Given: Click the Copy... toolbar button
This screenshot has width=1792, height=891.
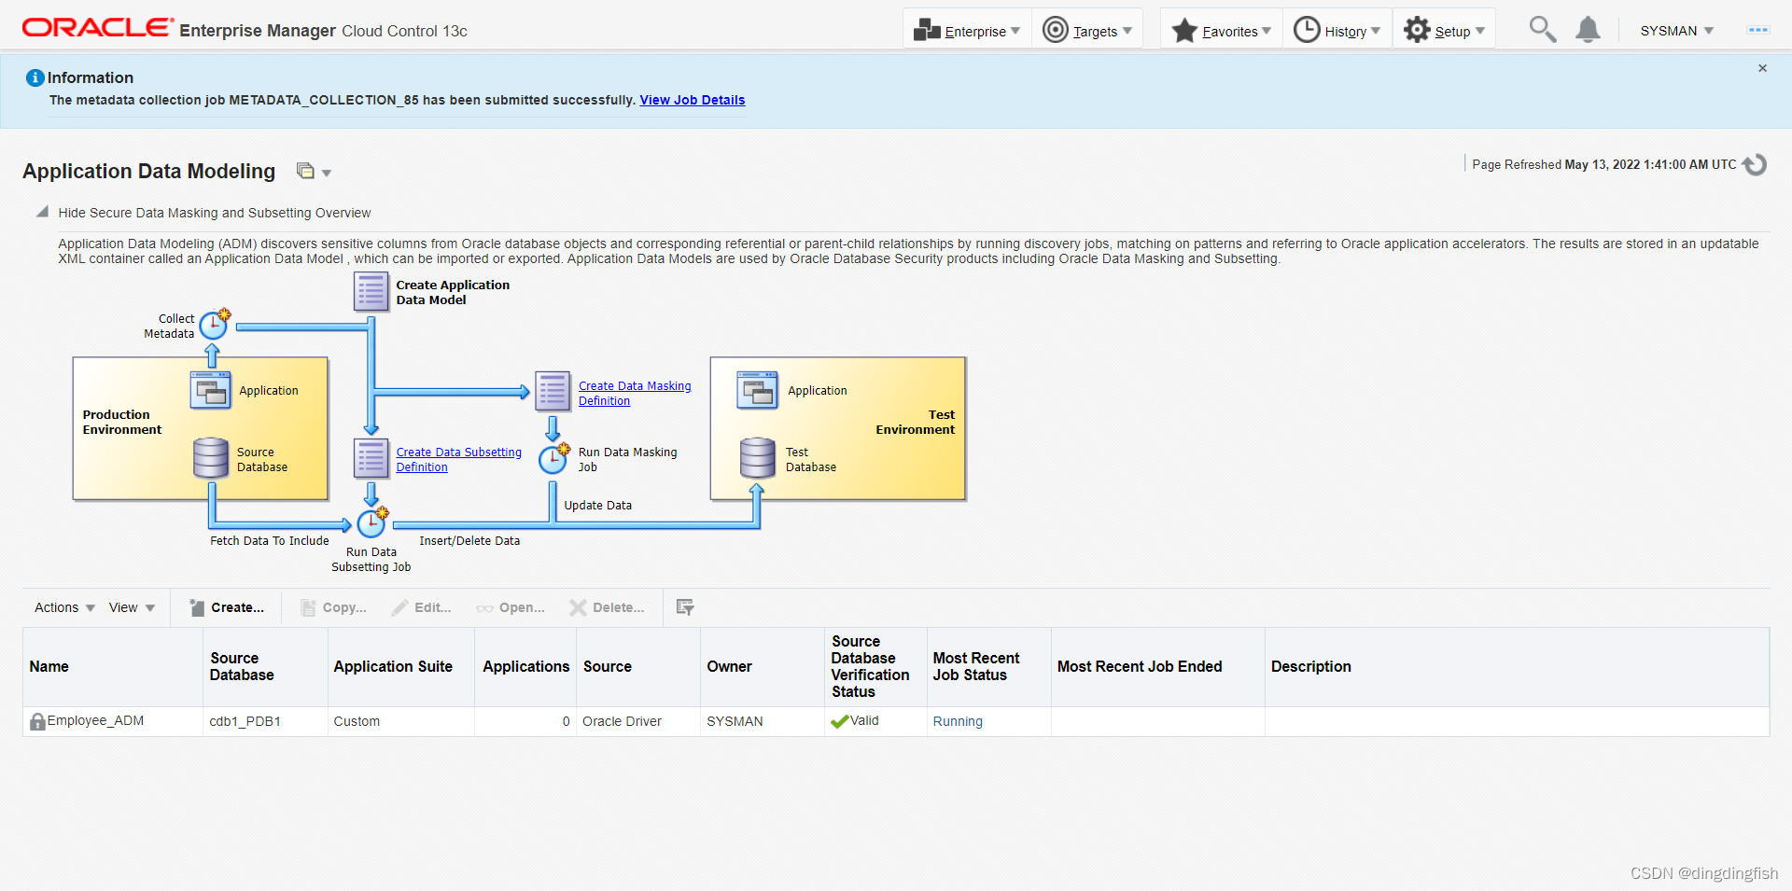Looking at the screenshot, I should [333, 607].
